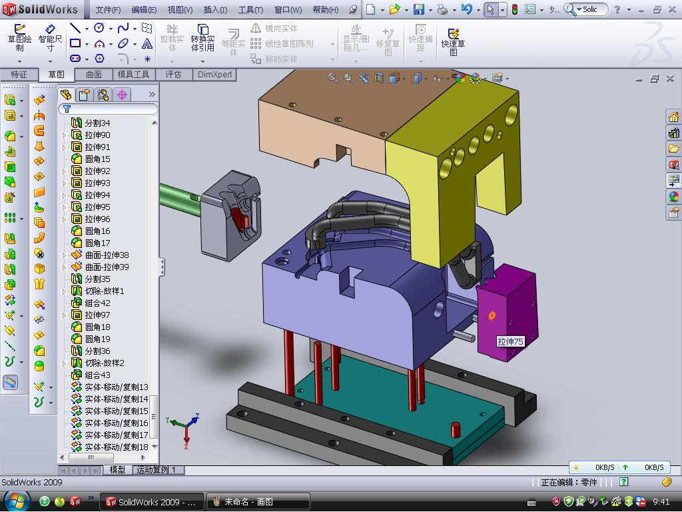Switch to the 特征 (Features) tab

(x=19, y=75)
